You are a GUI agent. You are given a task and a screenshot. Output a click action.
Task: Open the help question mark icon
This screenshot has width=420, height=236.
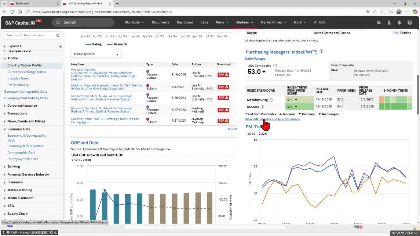click(410, 22)
